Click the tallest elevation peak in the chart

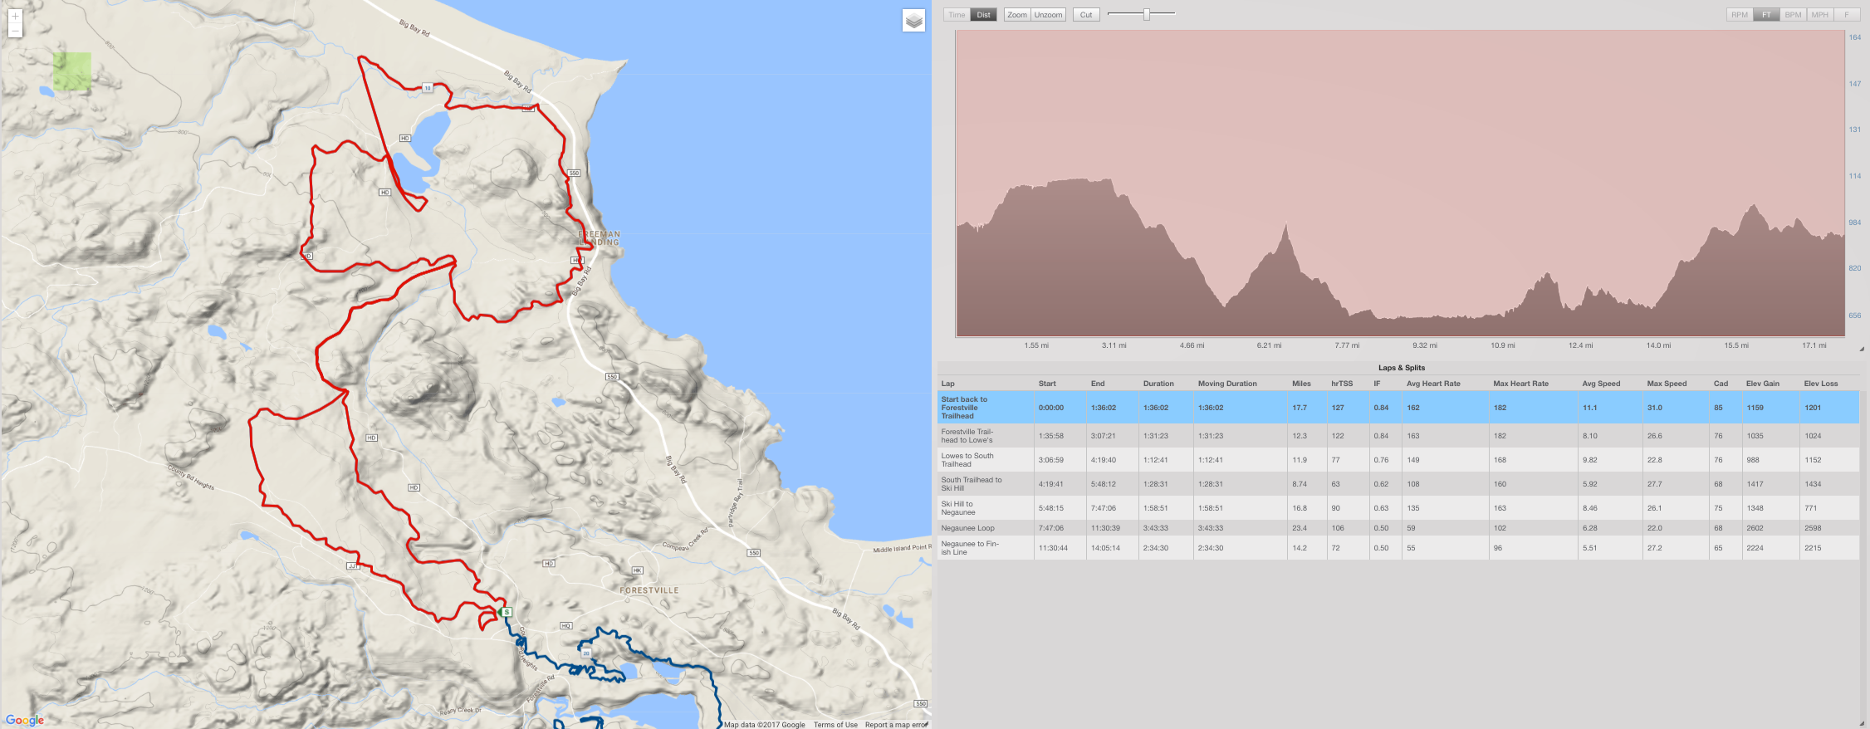click(x=1080, y=179)
